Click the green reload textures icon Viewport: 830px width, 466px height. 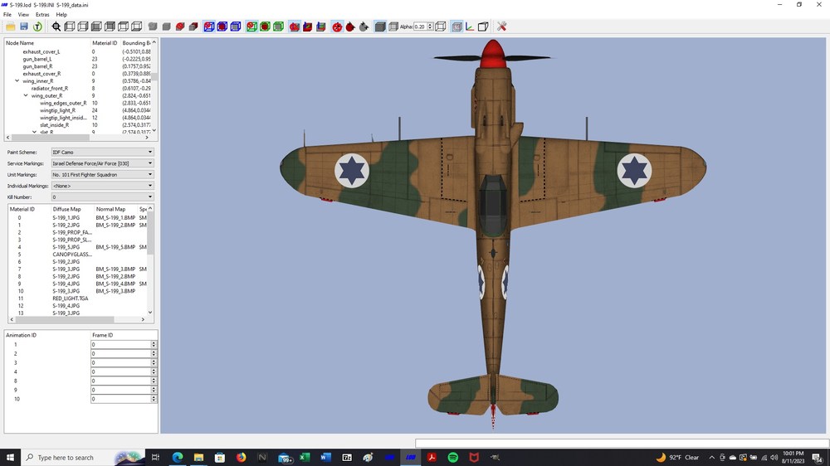tap(37, 27)
